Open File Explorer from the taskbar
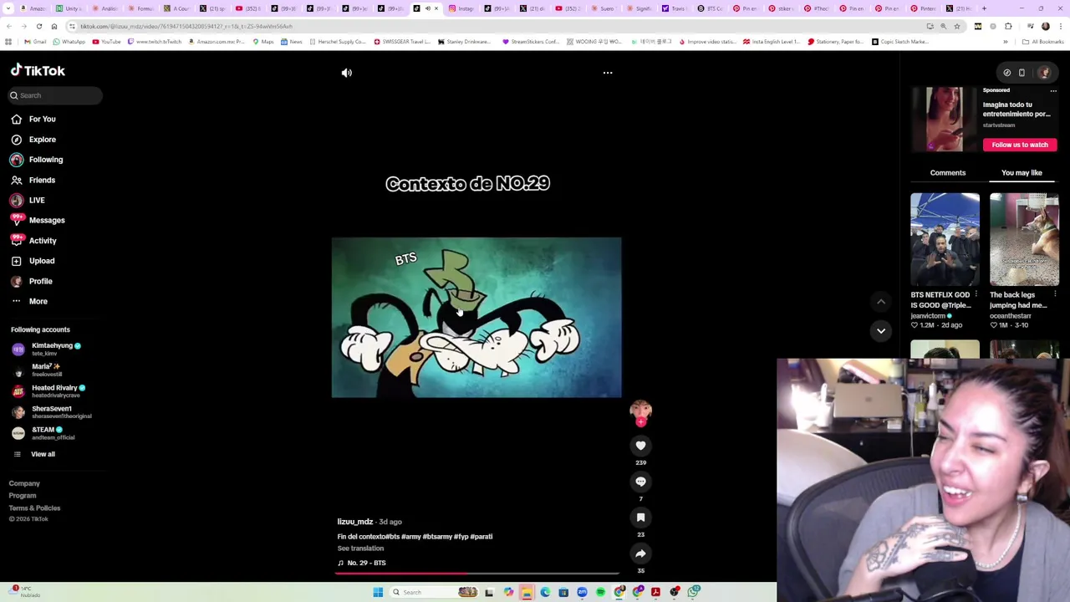This screenshot has width=1070, height=602. [527, 592]
